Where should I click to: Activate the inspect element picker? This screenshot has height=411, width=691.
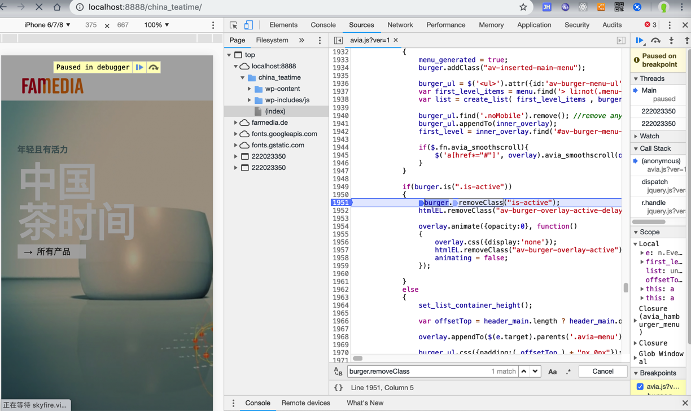tap(233, 25)
